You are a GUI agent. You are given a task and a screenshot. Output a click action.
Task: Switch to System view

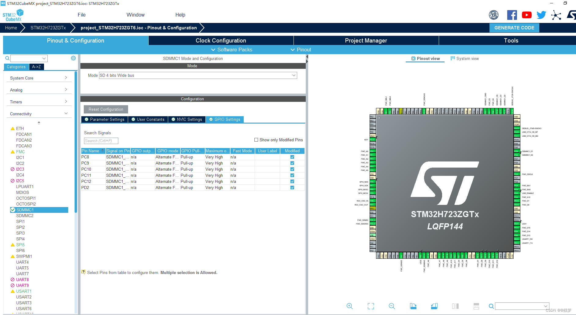point(464,58)
